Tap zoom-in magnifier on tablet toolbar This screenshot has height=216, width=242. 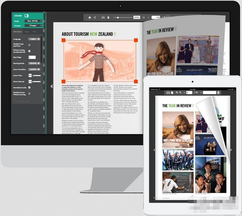click(x=177, y=93)
